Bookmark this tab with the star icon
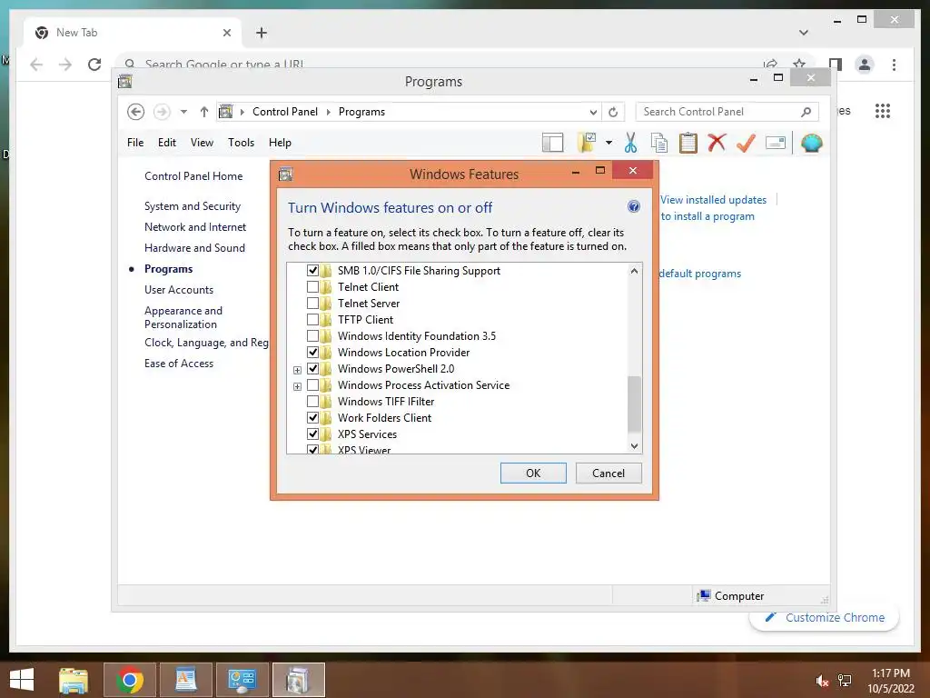 [799, 64]
